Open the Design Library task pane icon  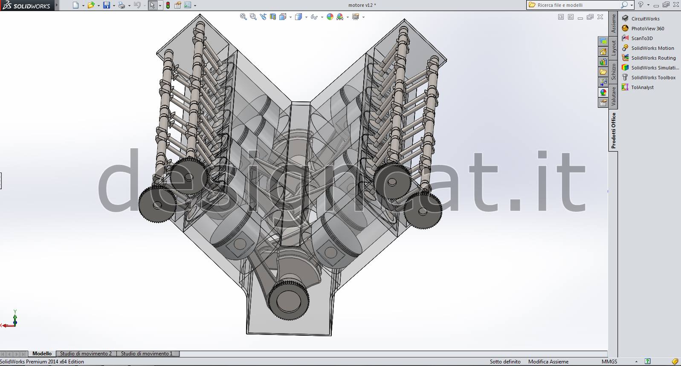(603, 62)
